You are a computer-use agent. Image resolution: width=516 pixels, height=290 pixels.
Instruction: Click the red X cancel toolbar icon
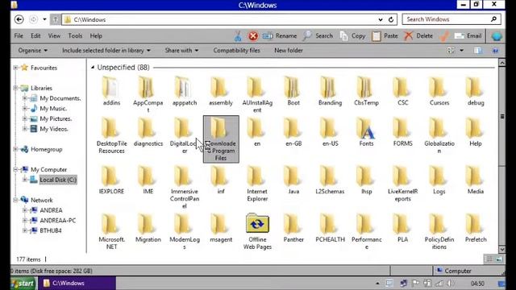tap(252, 35)
